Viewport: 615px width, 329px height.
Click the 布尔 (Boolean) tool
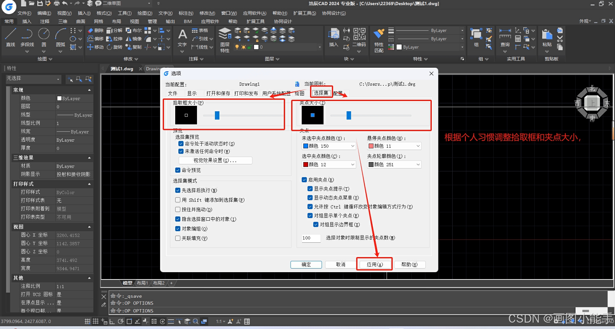tap(134, 30)
